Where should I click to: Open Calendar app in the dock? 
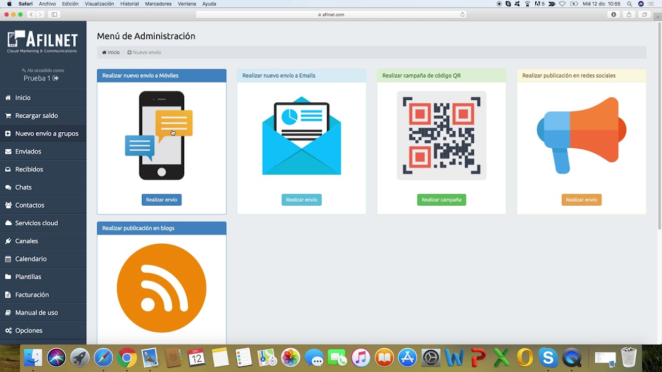click(197, 358)
